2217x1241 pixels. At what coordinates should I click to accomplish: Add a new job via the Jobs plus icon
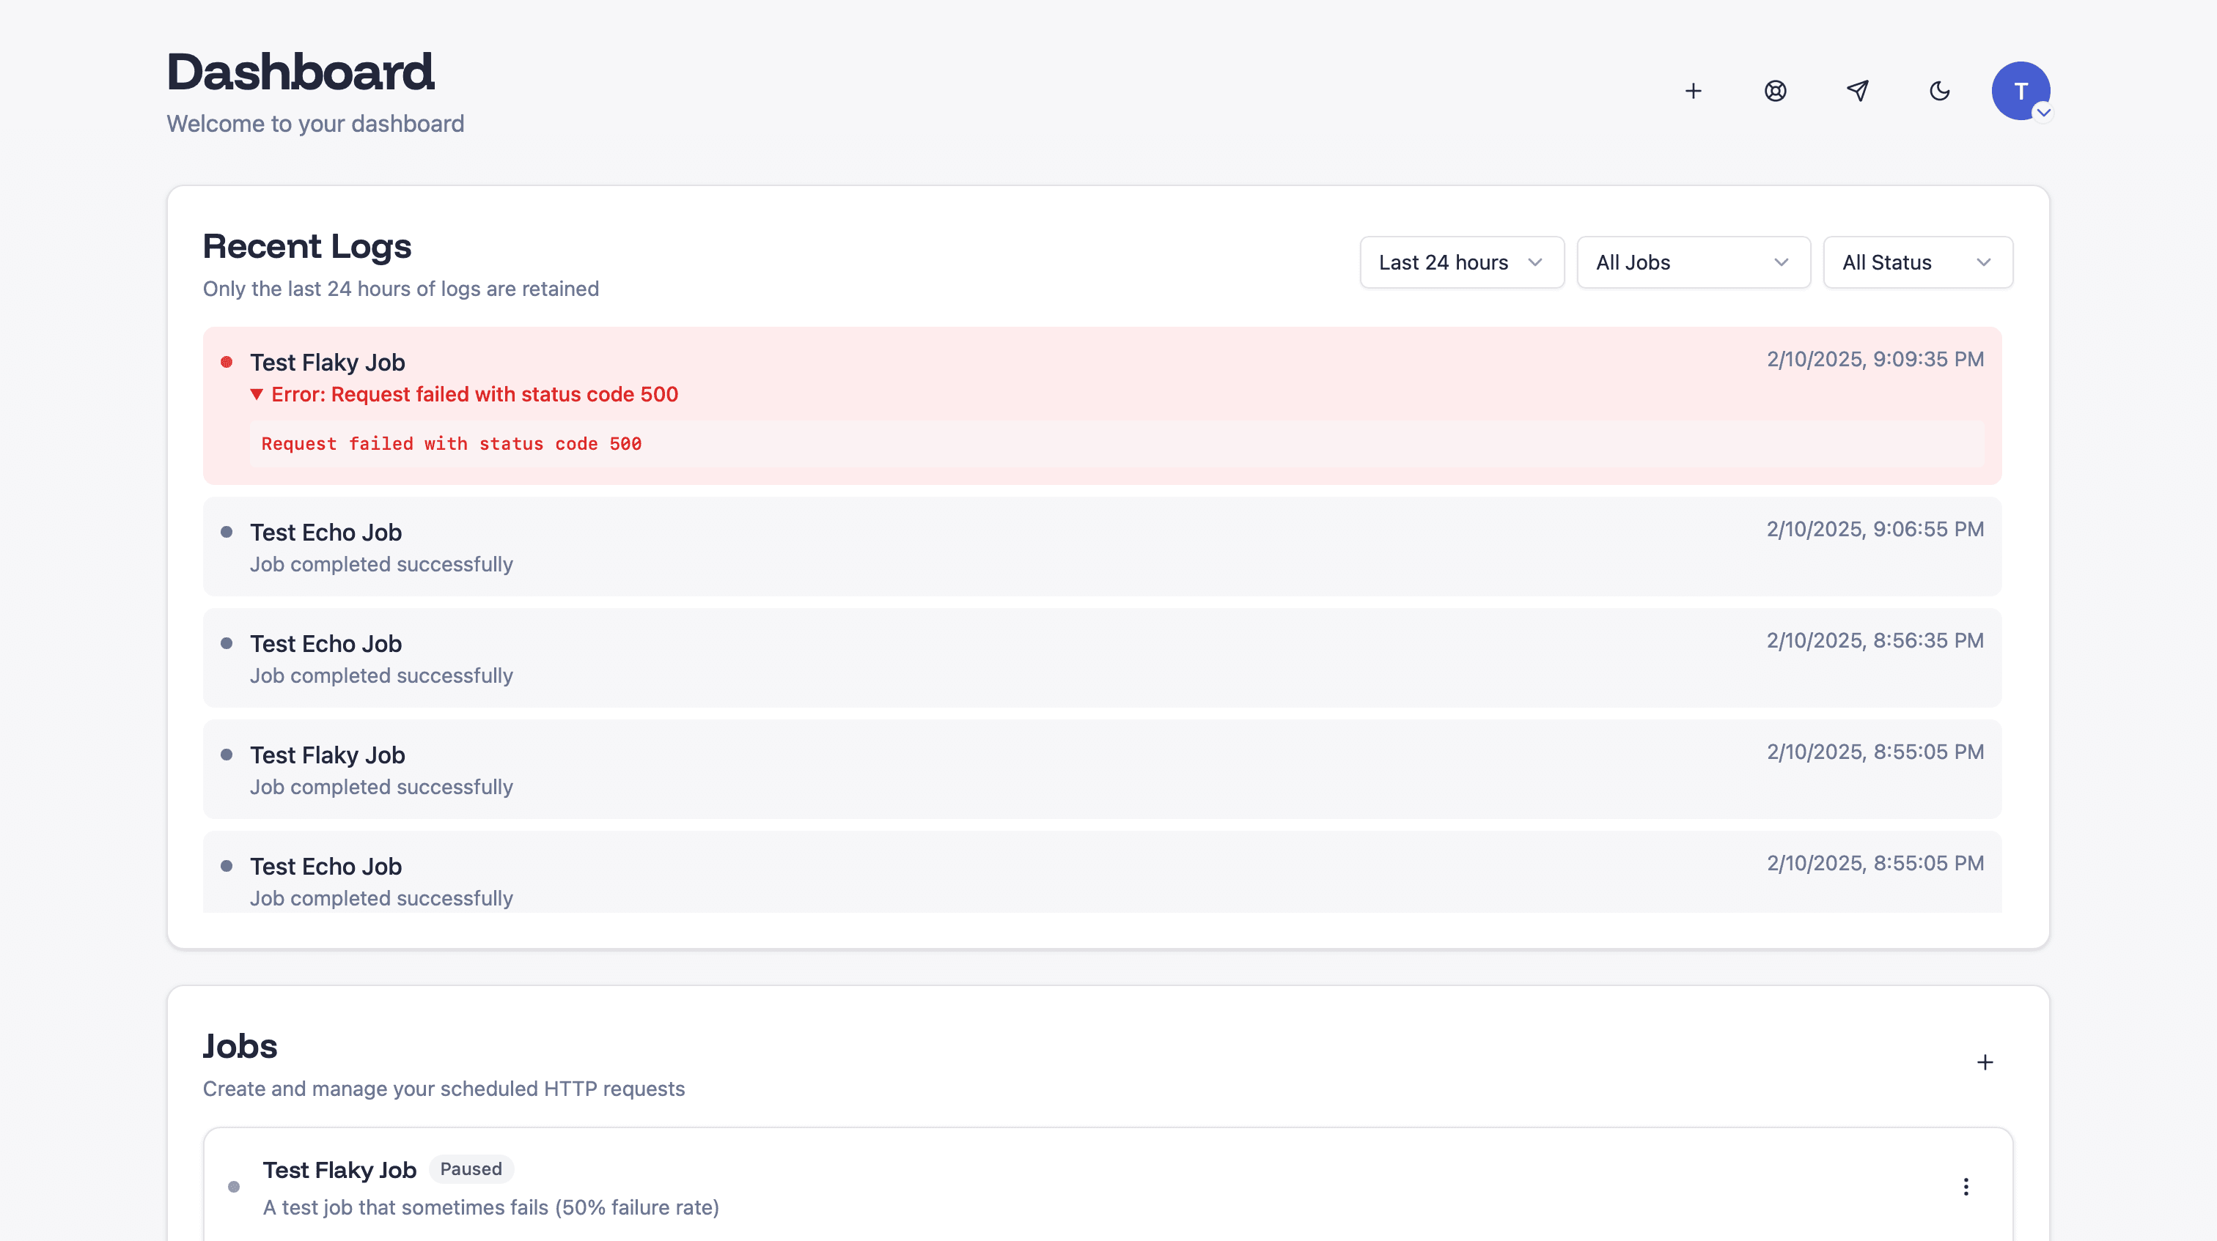pyautogui.click(x=1985, y=1062)
